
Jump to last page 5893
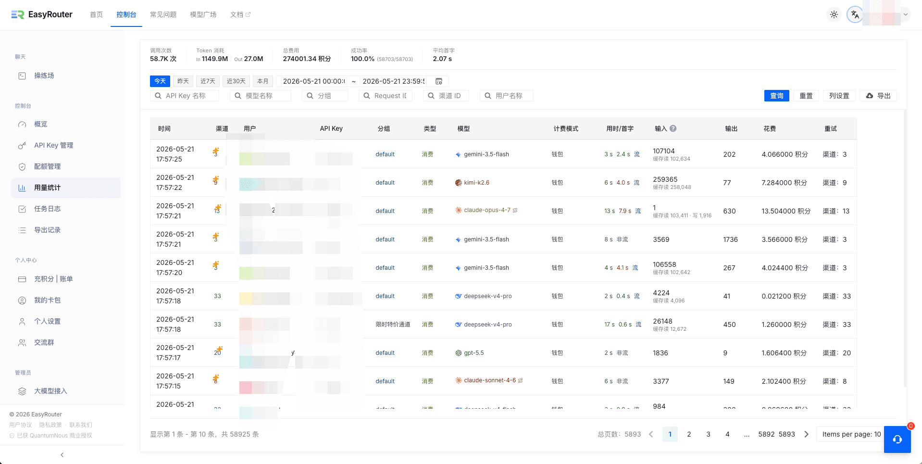coord(786,434)
